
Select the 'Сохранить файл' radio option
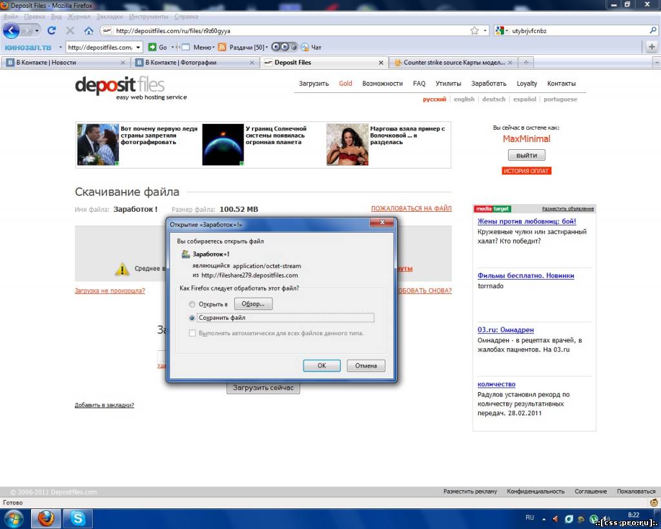[x=192, y=318]
